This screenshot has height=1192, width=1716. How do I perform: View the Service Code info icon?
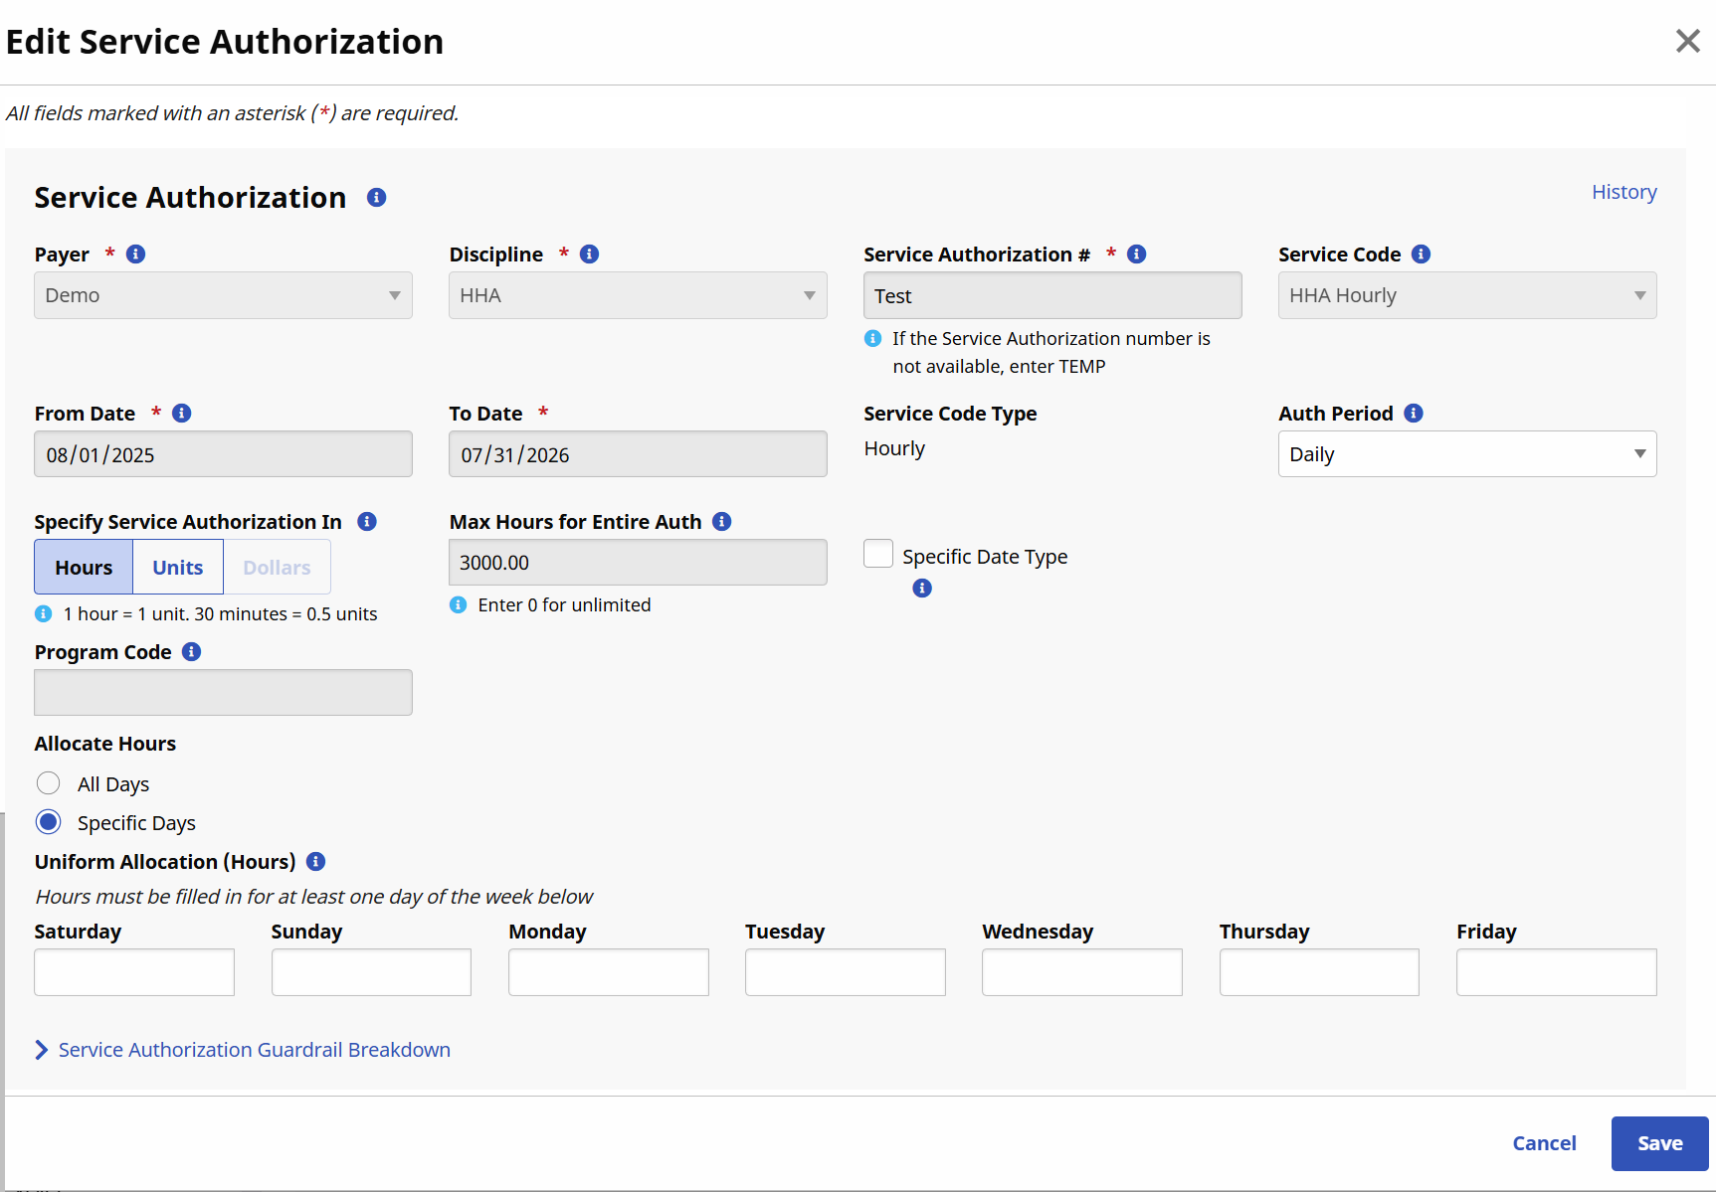[1422, 254]
